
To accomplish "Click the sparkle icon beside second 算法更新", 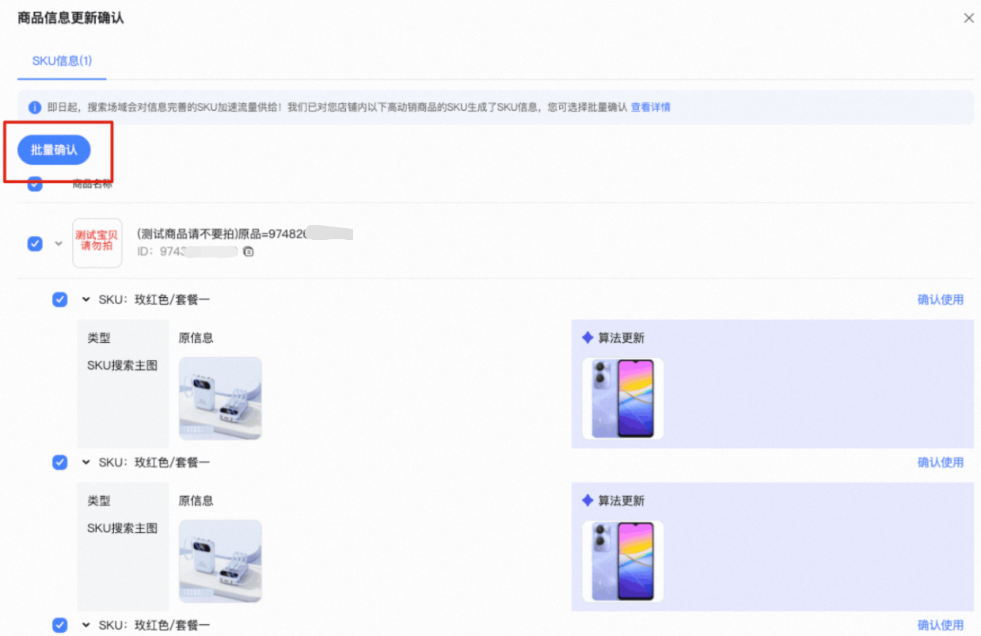I will coord(587,501).
